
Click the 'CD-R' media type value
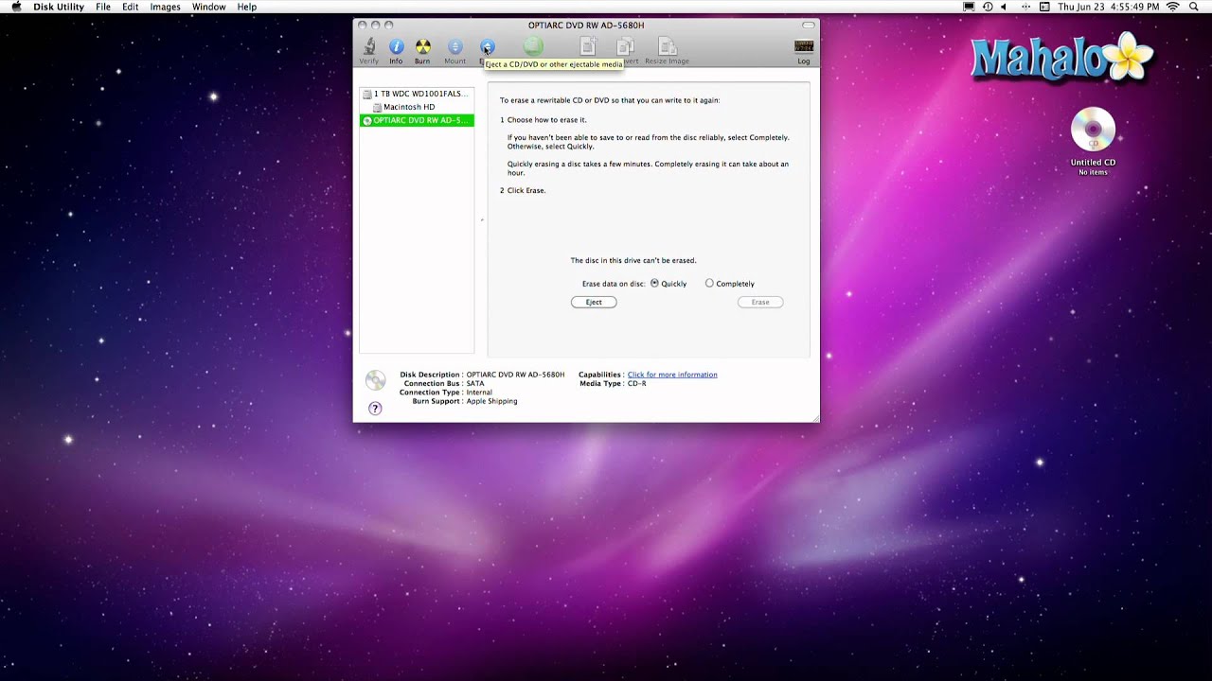[x=636, y=383]
